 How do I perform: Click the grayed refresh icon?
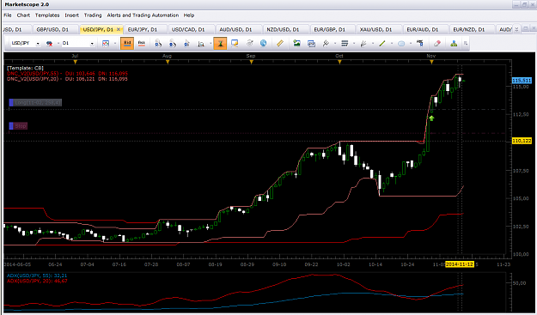click(249, 43)
